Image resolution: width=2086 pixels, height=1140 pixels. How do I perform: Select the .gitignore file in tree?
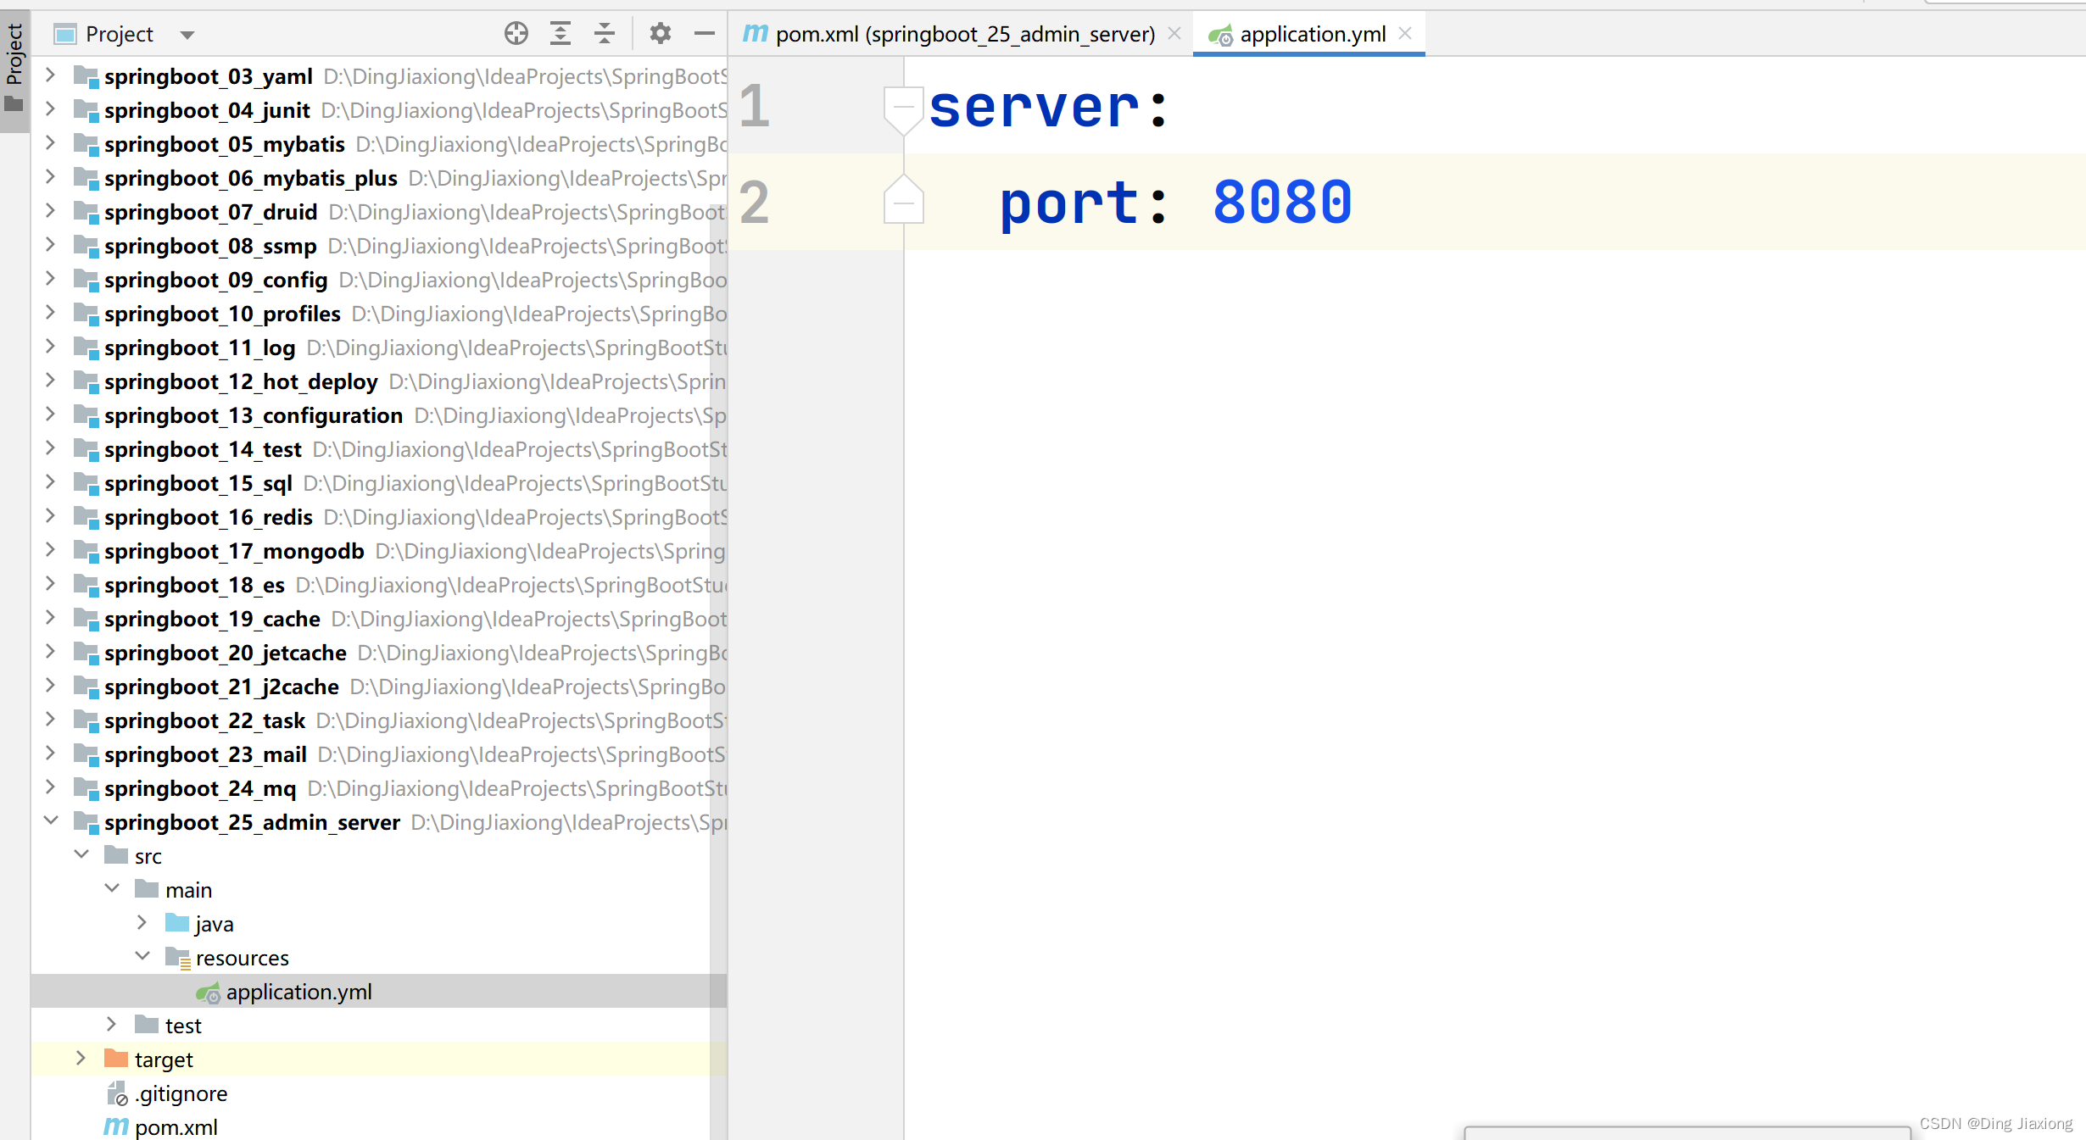tap(181, 1093)
